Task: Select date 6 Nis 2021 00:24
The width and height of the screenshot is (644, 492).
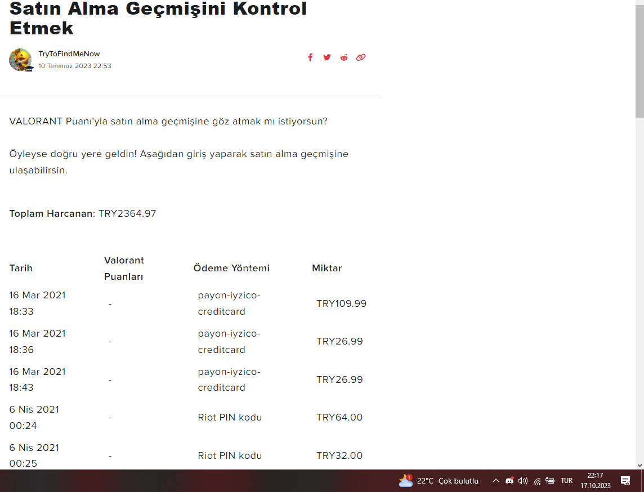Action: [34, 417]
